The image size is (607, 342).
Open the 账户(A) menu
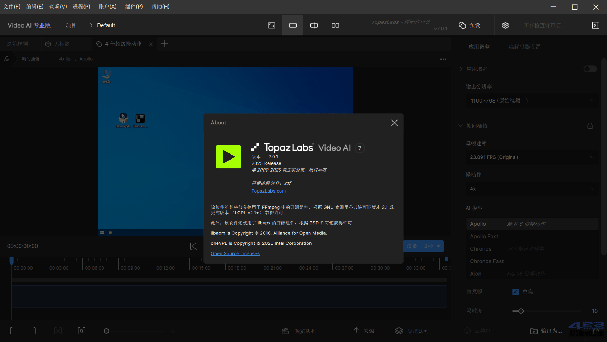(x=107, y=6)
